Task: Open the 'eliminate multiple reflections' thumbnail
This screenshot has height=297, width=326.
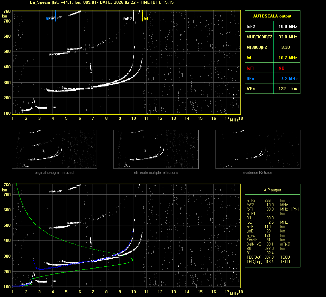Action: 156,149
